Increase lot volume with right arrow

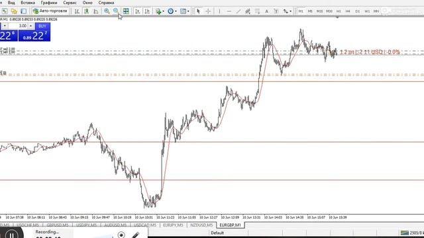click(31, 26)
